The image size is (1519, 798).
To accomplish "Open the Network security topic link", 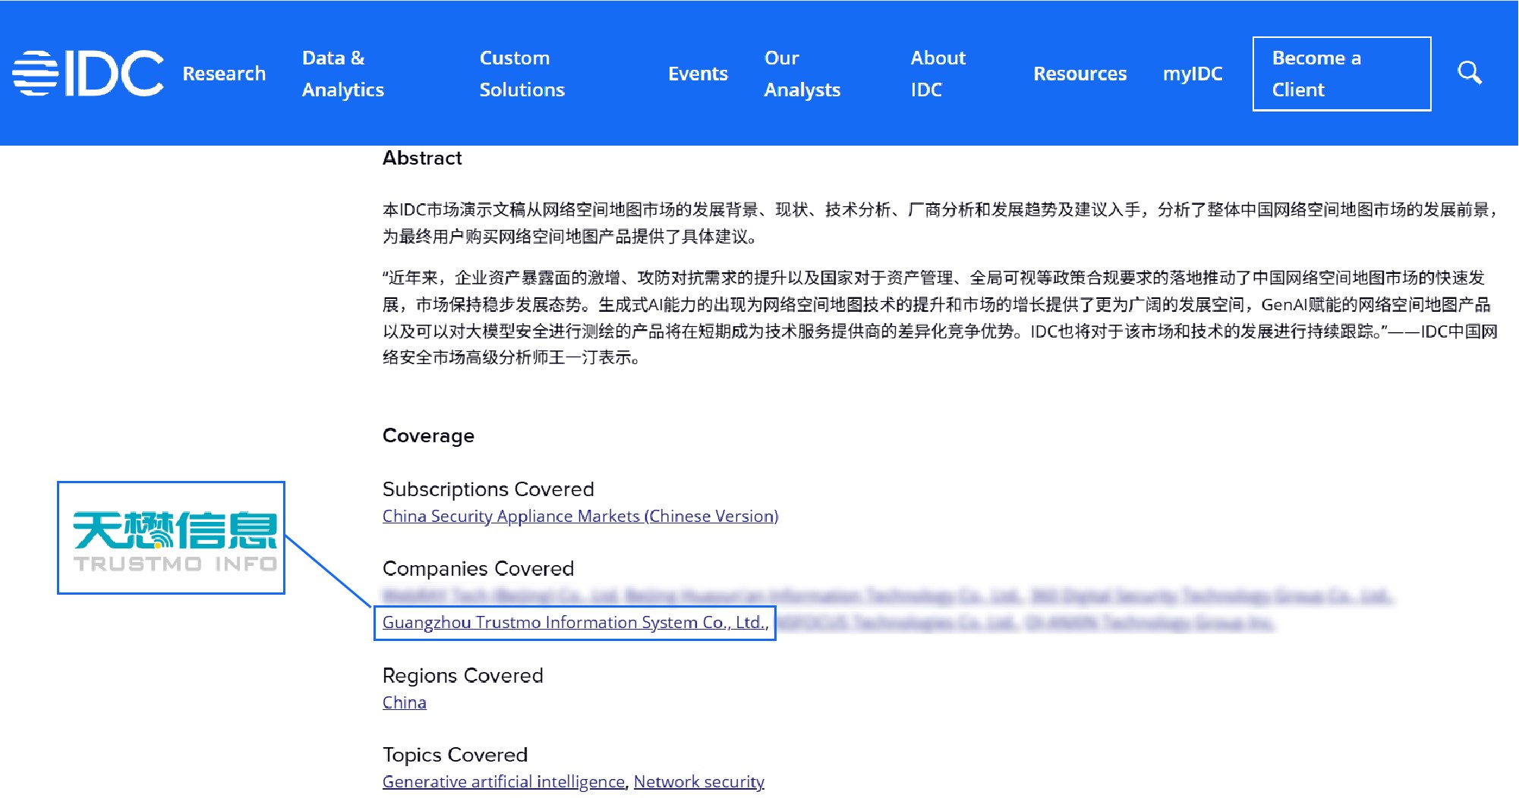I will coord(699,781).
